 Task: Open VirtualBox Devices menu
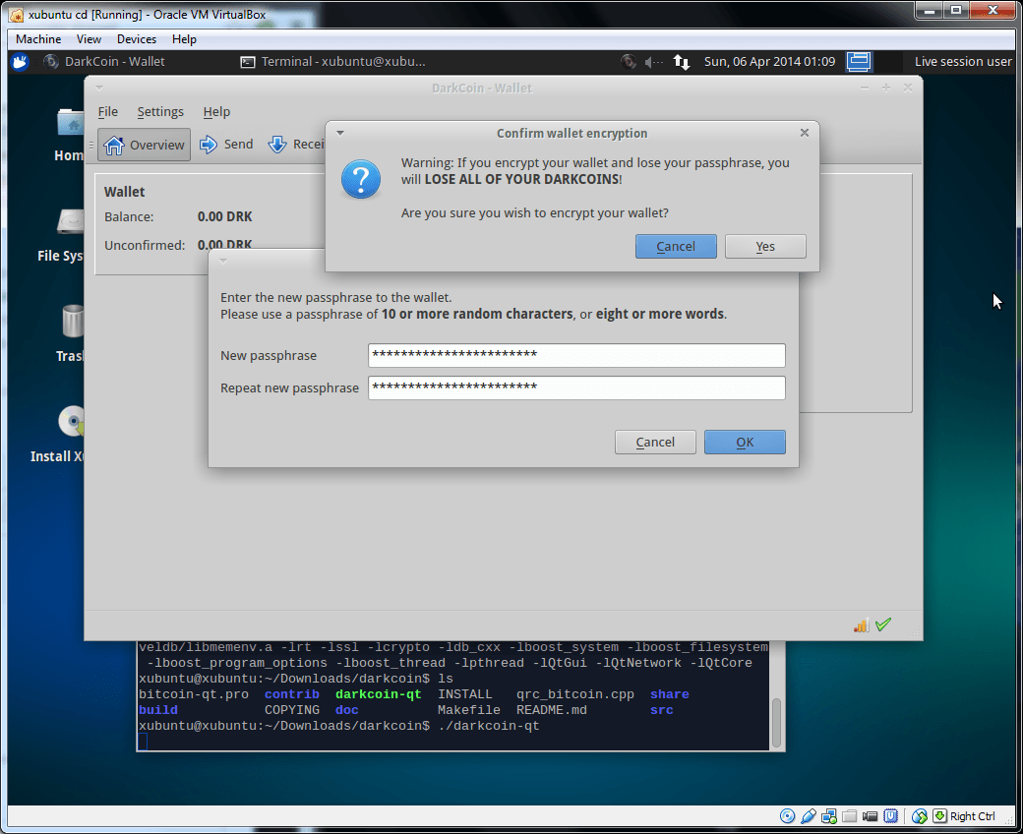pos(137,39)
